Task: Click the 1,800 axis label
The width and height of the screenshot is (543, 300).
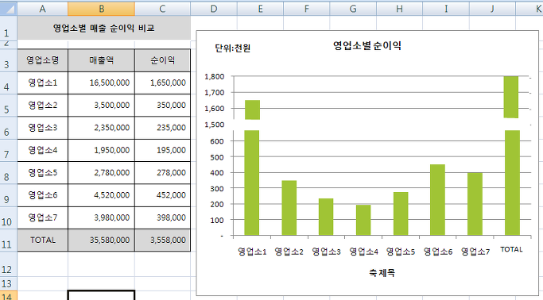Action: (215, 76)
